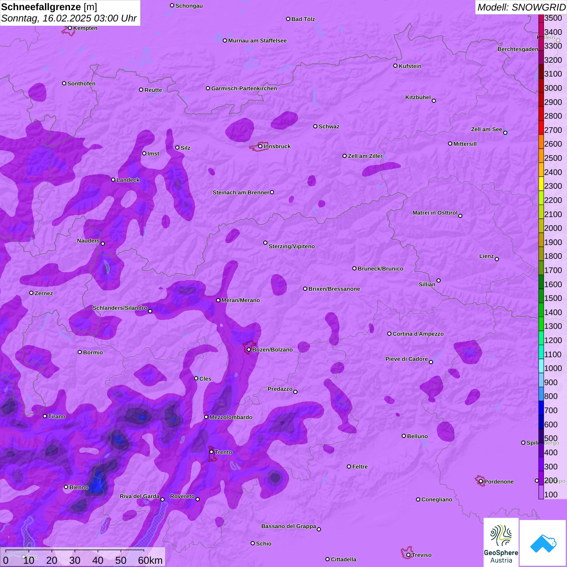Image resolution: width=567 pixels, height=567 pixels.
Task: Select the Kufstein city marker dot
Action: 395,66
